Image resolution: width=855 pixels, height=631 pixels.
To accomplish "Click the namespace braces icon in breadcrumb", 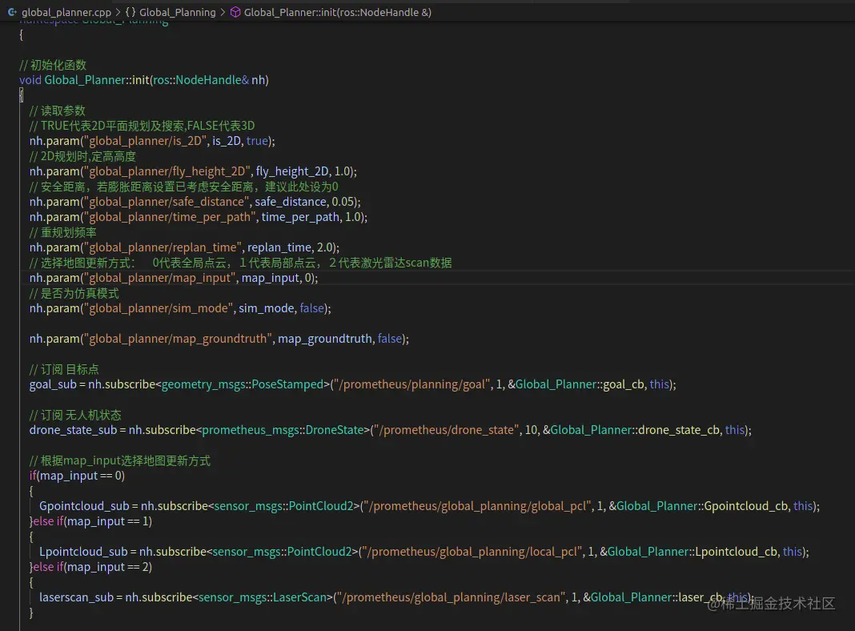I will [130, 12].
